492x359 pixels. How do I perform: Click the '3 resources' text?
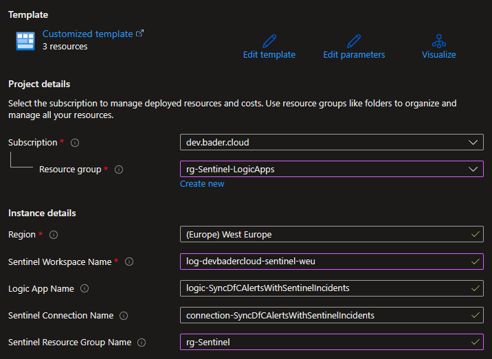65,47
